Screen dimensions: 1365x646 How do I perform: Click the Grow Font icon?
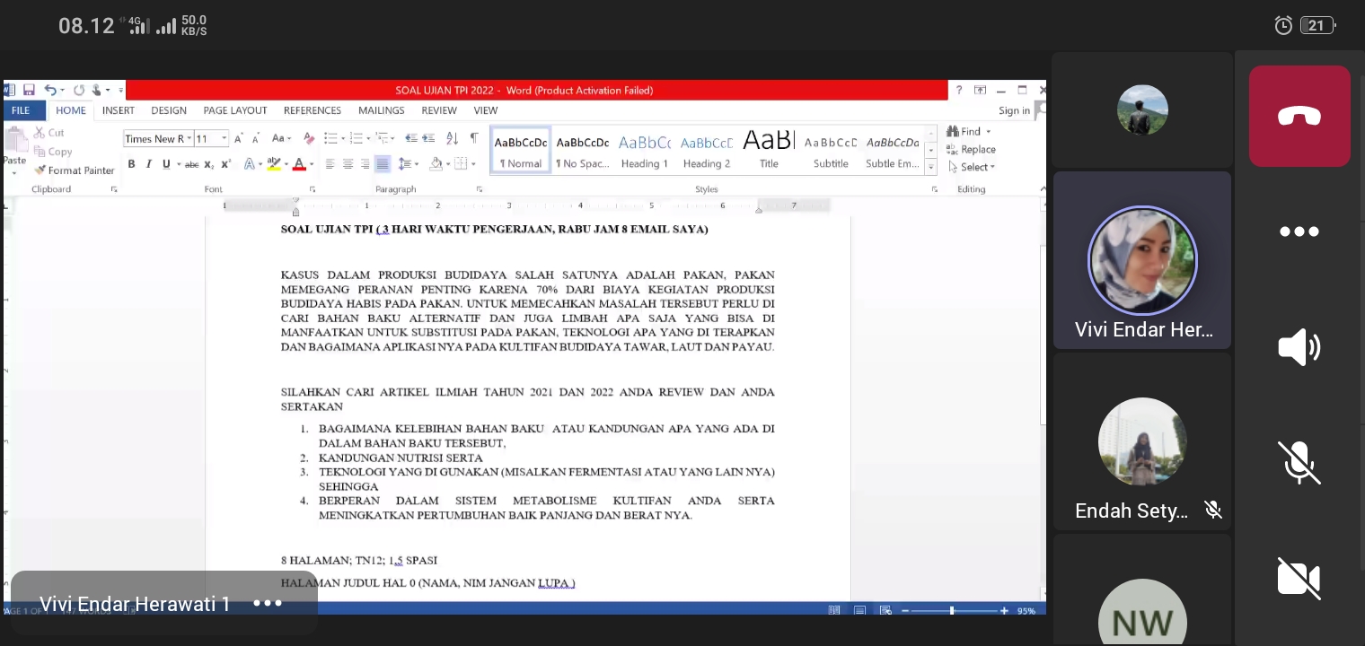(239, 138)
